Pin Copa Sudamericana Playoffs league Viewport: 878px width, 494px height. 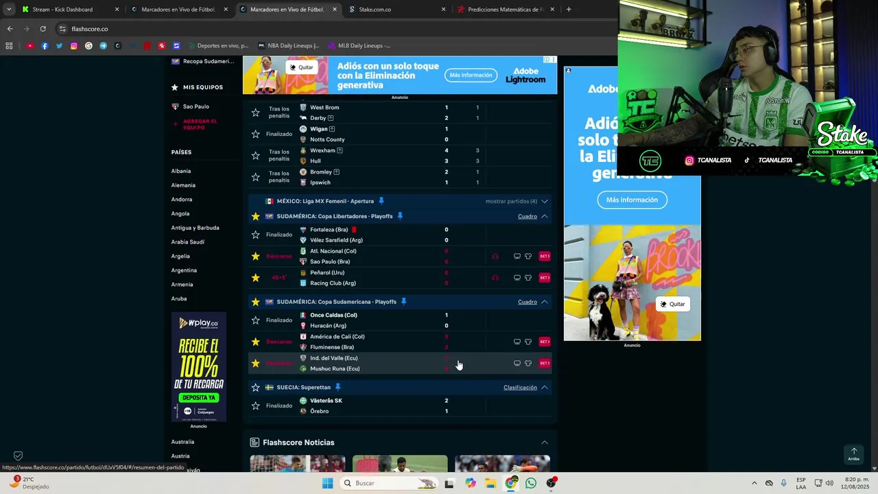point(403,302)
